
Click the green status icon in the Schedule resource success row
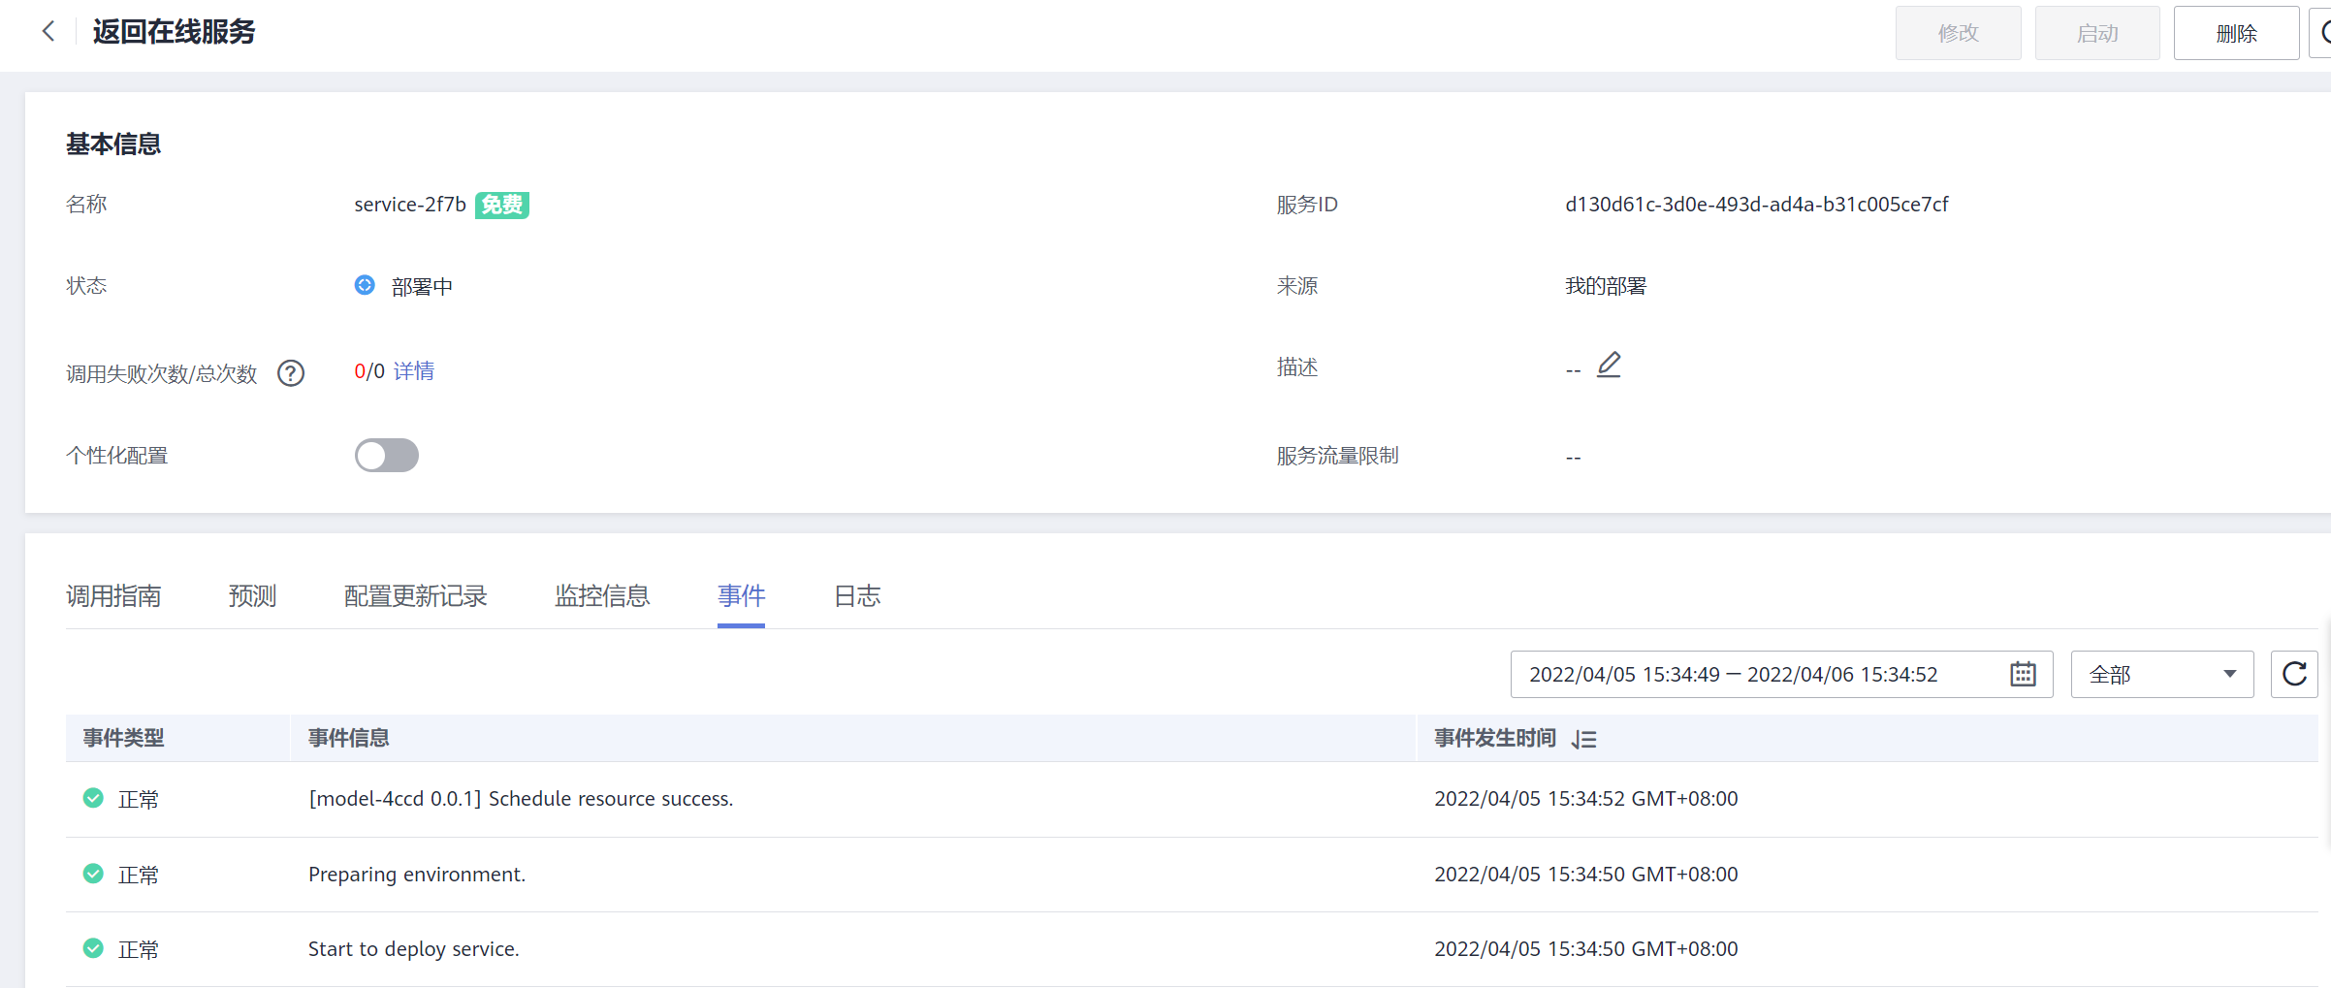pos(93,798)
